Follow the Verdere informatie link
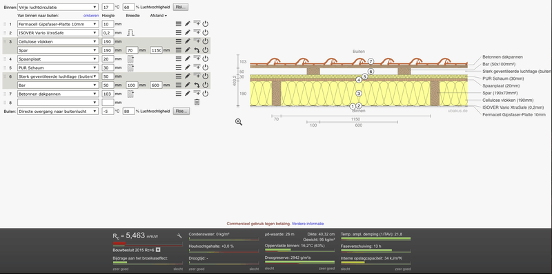The image size is (552, 274). [x=308, y=224]
